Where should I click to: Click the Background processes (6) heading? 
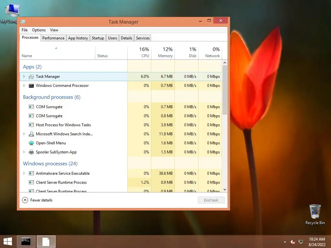point(52,97)
